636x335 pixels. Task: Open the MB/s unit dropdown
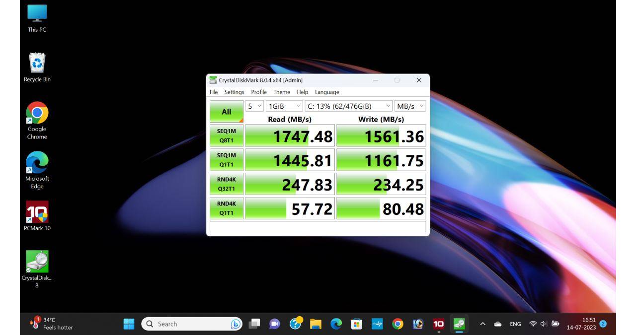pos(410,106)
